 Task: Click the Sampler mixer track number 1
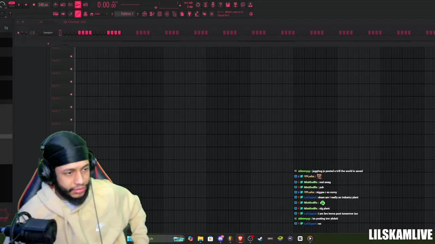33,33
